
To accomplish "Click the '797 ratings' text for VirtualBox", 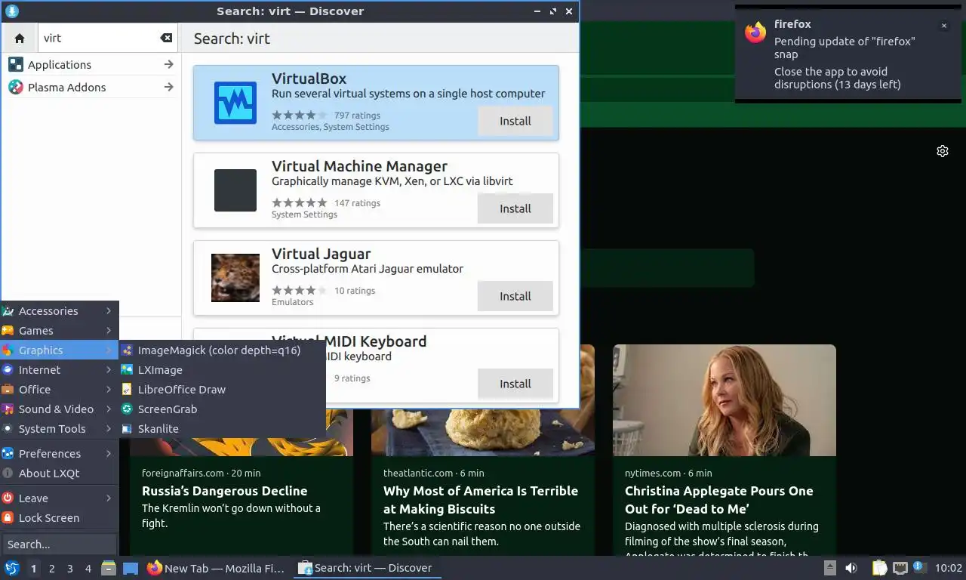I will (x=357, y=116).
